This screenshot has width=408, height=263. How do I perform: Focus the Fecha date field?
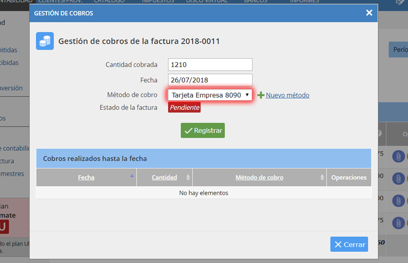[210, 80]
